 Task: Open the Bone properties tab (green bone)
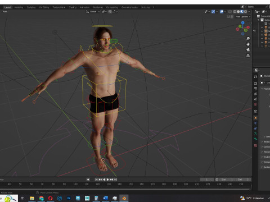[x=255, y=139]
